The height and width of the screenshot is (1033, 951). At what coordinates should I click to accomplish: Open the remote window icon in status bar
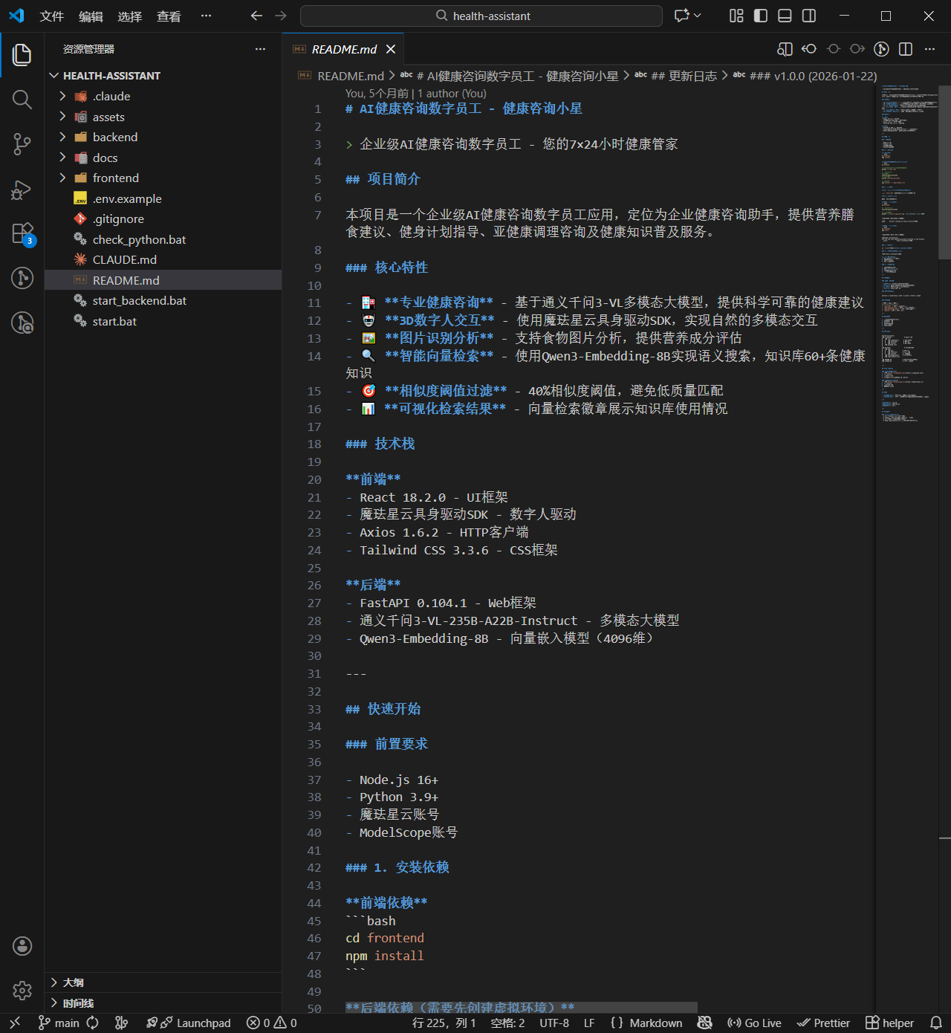pos(15,1023)
